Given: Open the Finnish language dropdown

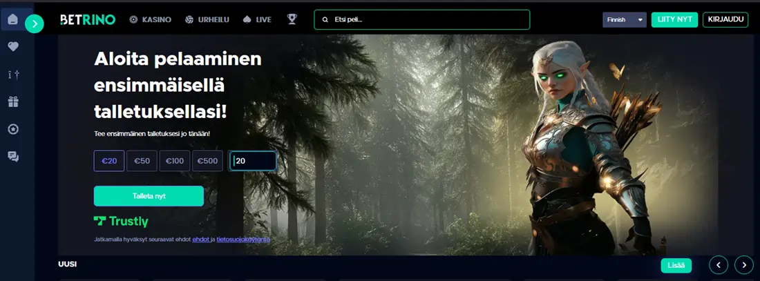Looking at the screenshot, I should [624, 19].
